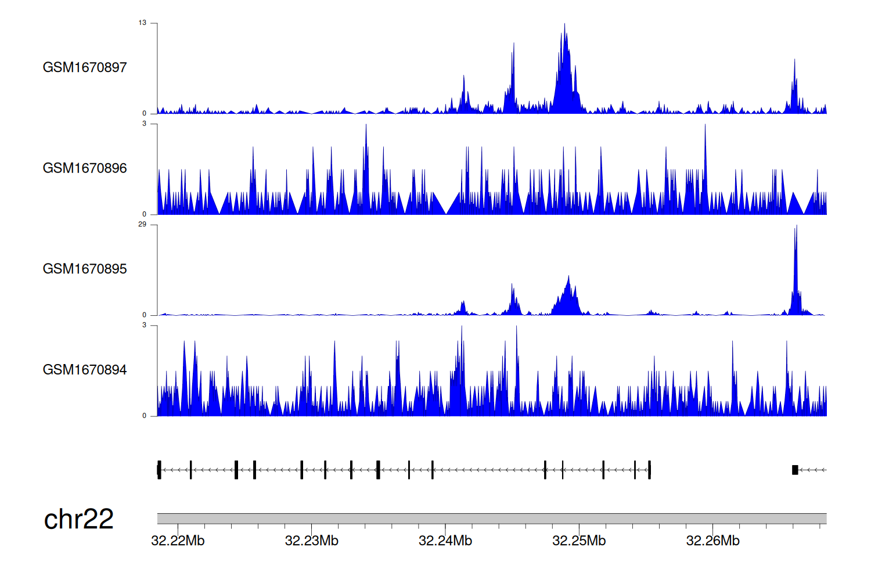Click y-axis maximum 3 of GSM1670896 track
Screen dimensions: 871x569
pyautogui.click(x=144, y=124)
